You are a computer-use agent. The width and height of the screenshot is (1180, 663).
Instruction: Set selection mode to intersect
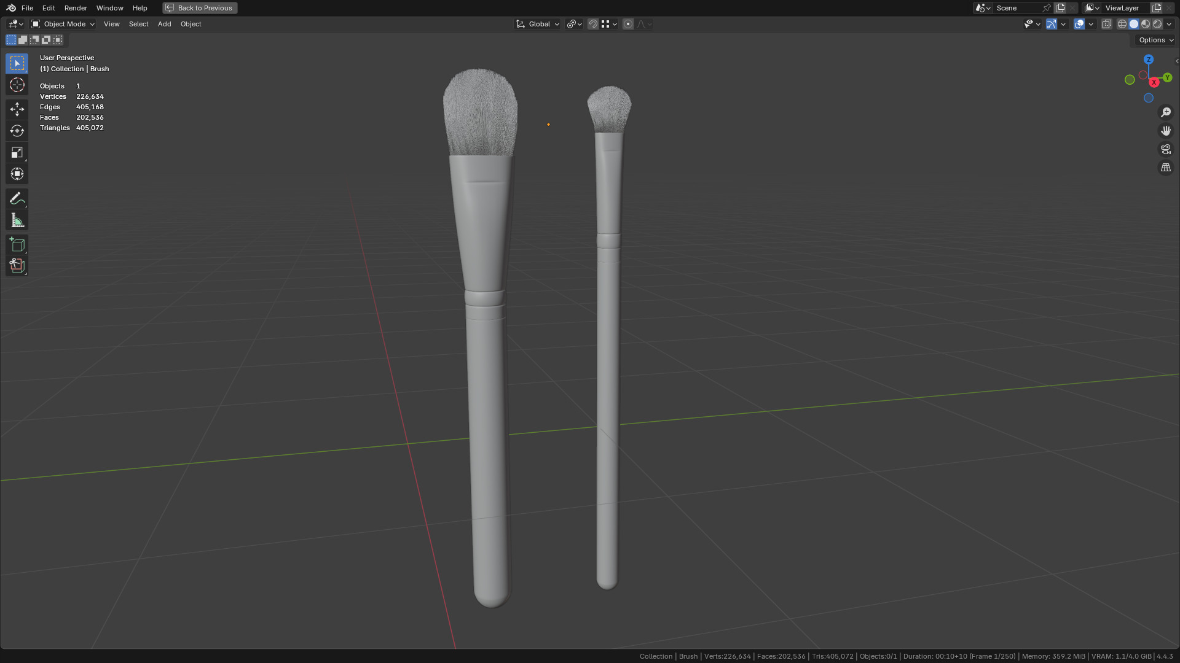[58, 40]
